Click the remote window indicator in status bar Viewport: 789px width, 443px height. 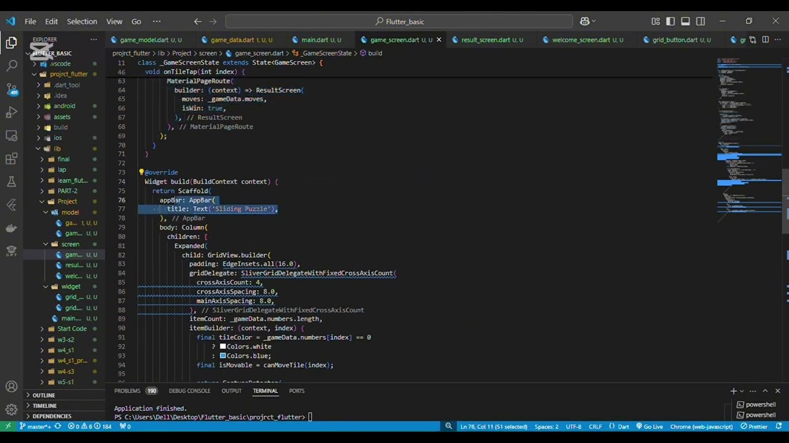click(x=8, y=426)
